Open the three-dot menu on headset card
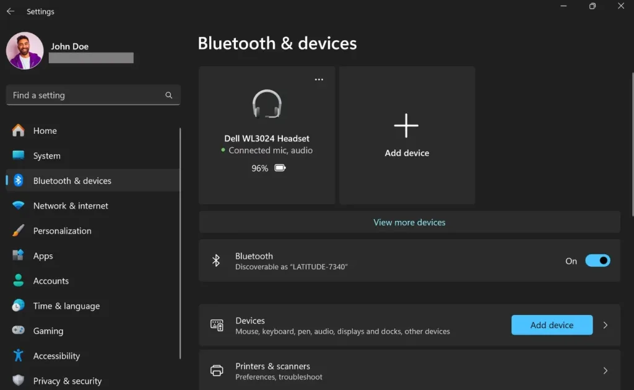Image resolution: width=634 pixels, height=390 pixels. click(x=319, y=80)
